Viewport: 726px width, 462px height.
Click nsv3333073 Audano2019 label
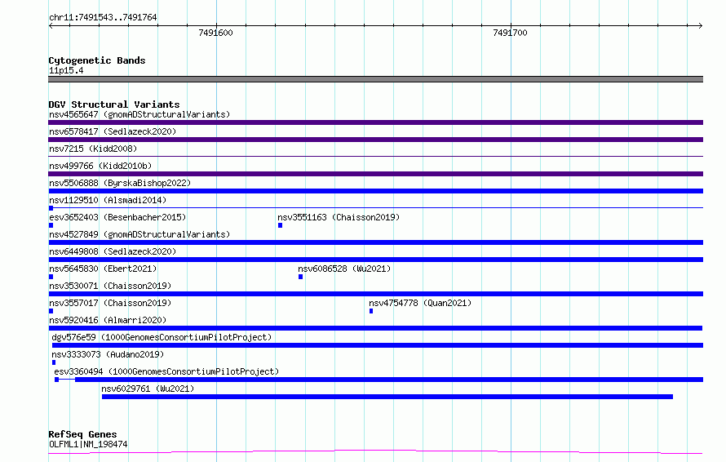point(108,354)
